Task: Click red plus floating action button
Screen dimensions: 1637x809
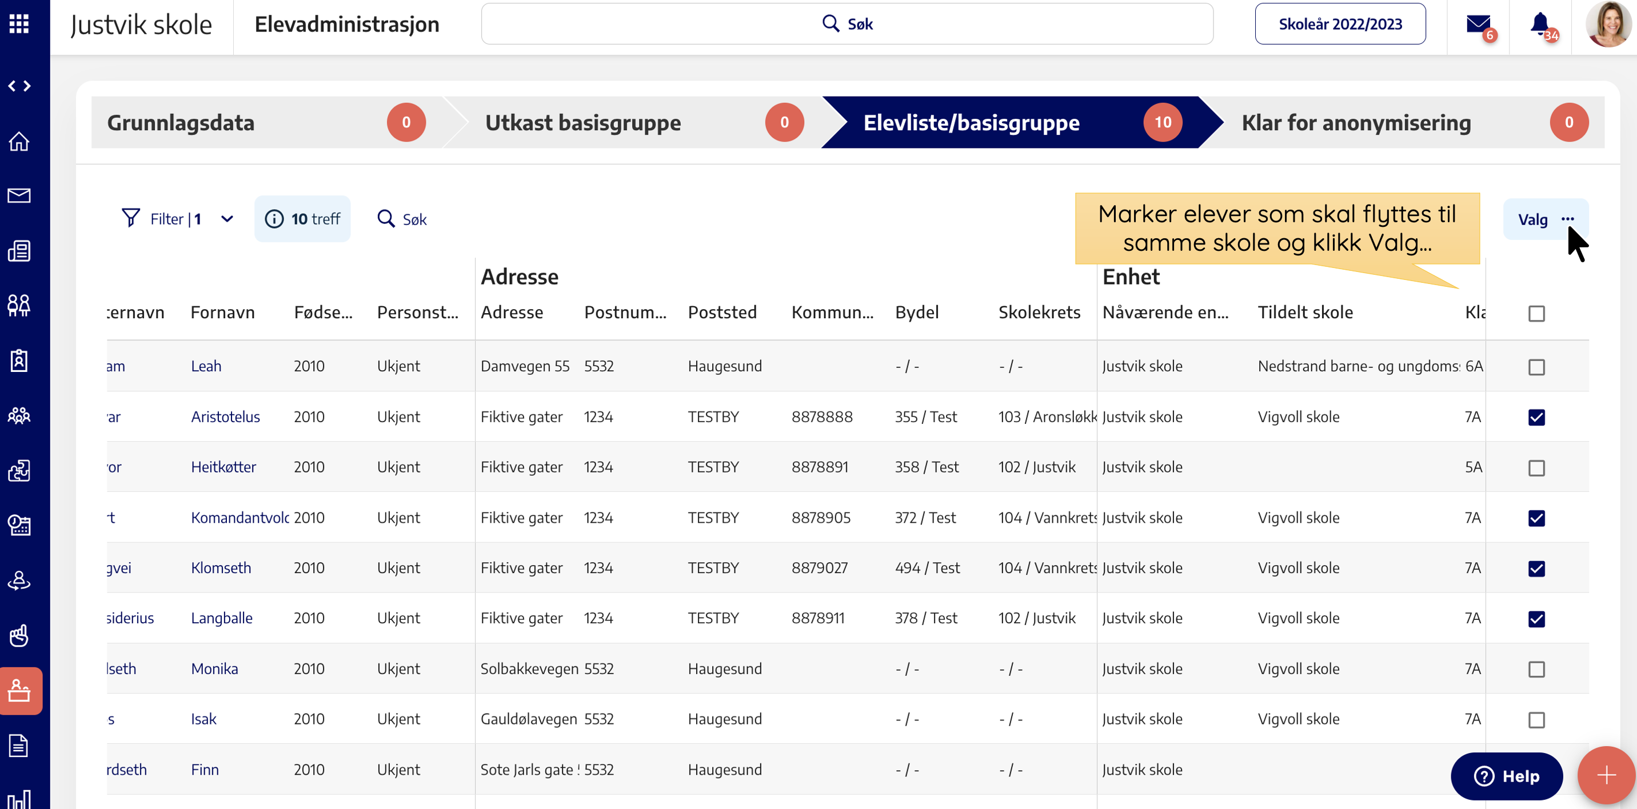Action: click(1606, 775)
